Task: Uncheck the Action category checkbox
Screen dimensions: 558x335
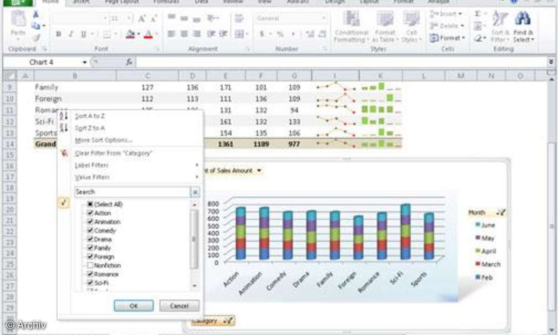Action: tap(90, 213)
